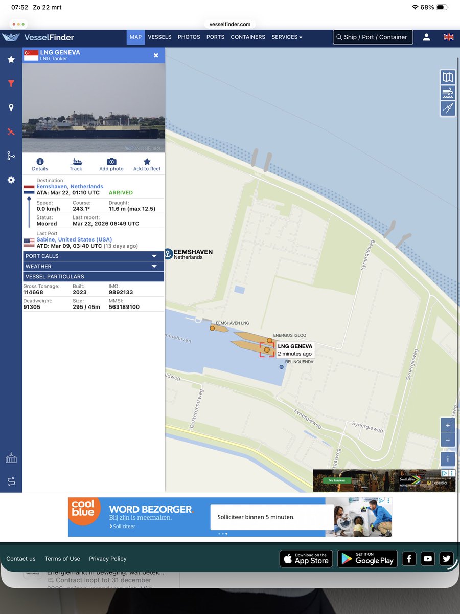
Task: Open the PORTS tab
Action: [x=215, y=37]
